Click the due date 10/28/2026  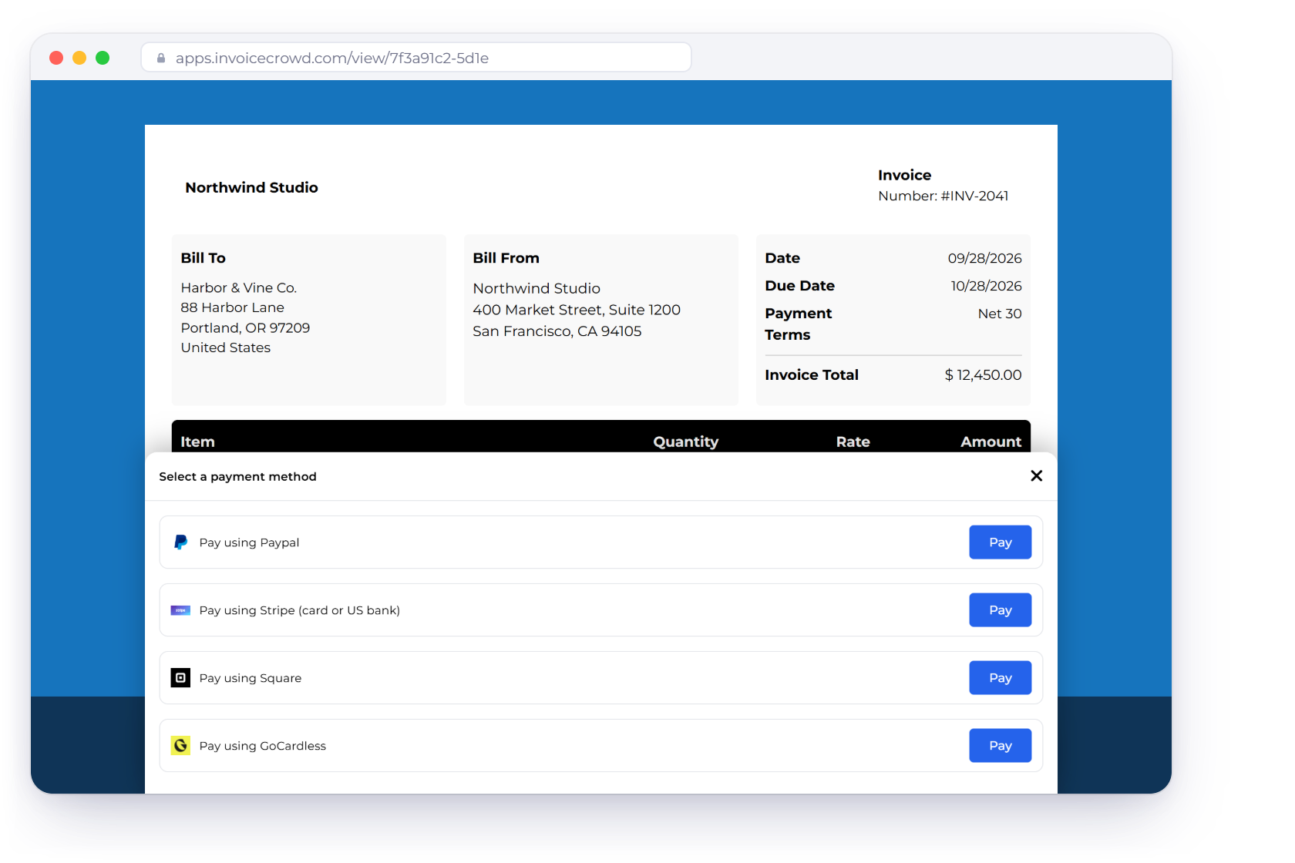pyautogui.click(x=986, y=286)
